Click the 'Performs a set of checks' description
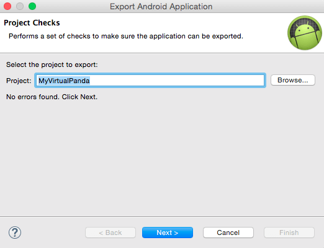The image size is (324, 248). tap(126, 36)
